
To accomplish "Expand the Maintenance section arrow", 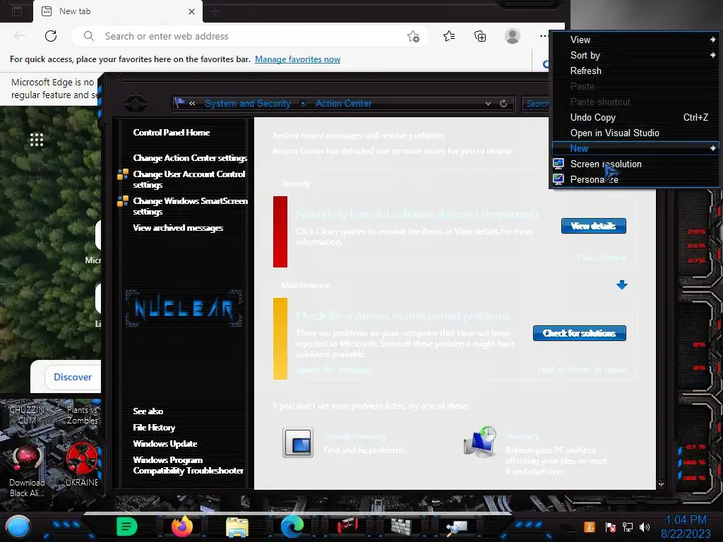I will click(x=621, y=285).
